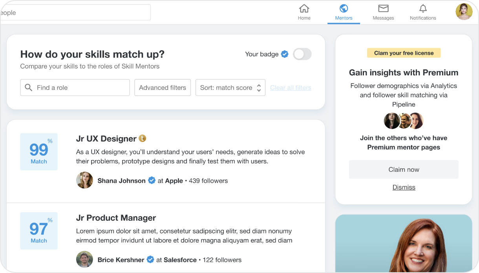Click the Claim now button

(x=404, y=169)
